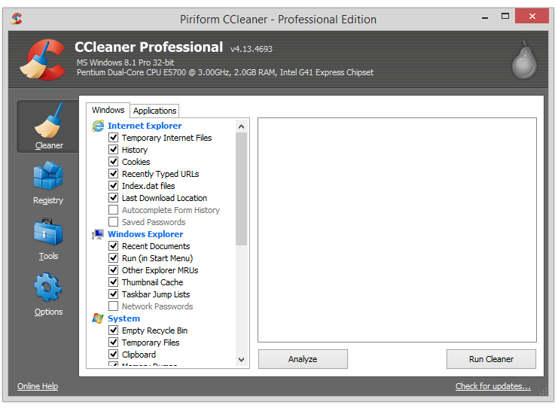This screenshot has width=558, height=408.
Task: Click the MS Windows 8.1 Pro 32-bit text
Action: click(x=125, y=62)
